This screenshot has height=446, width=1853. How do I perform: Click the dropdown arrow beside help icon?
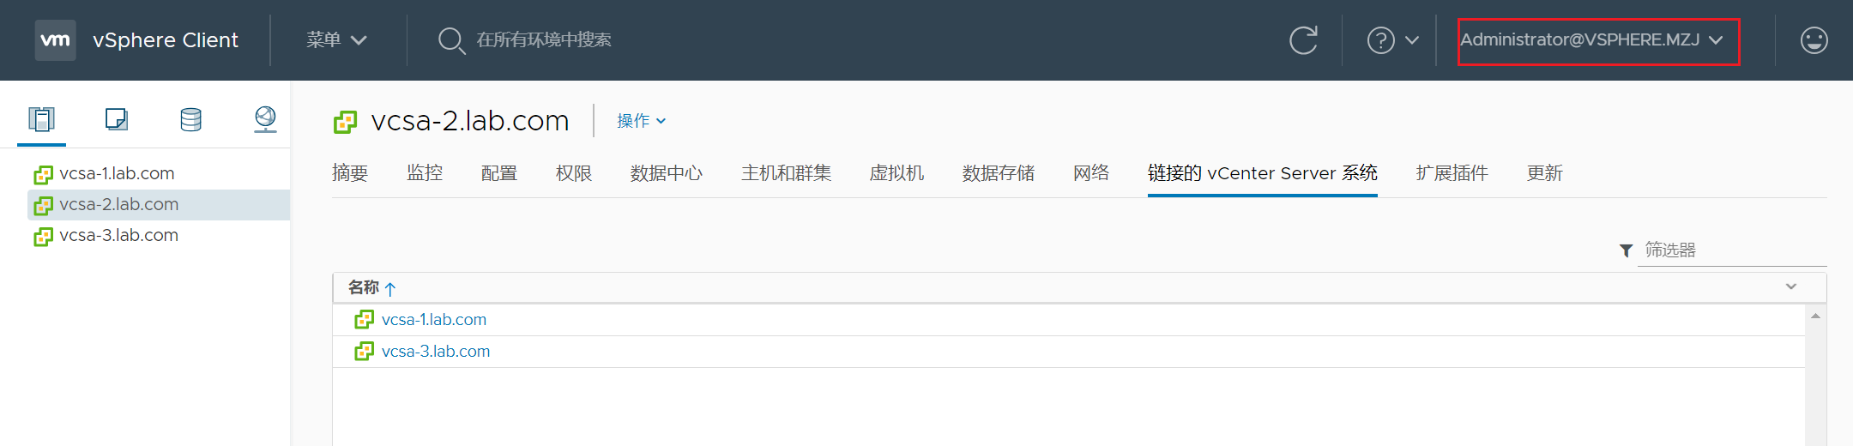click(1412, 40)
